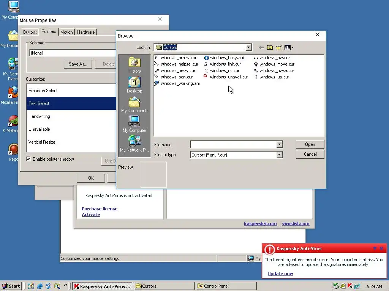The width and height of the screenshot is (389, 291).
Task: Cancel the Browse dialog
Action: click(310, 154)
